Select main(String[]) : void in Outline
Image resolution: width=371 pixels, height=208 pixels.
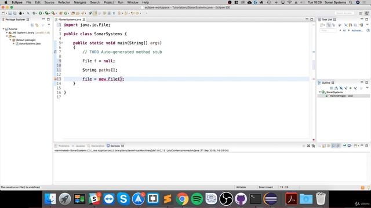coord(341,96)
